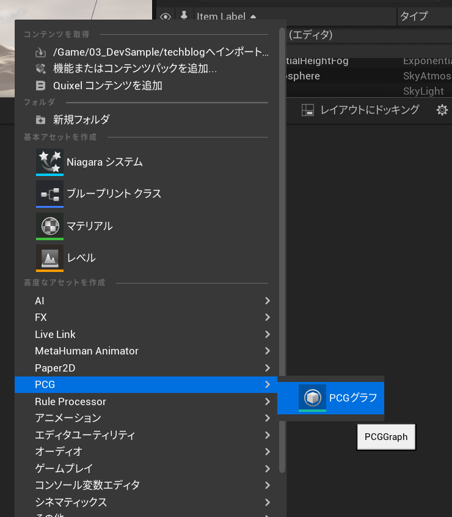Image resolution: width=452 pixels, height=517 pixels.
Task: Expand the Live Link submenu
Action: tap(146, 334)
